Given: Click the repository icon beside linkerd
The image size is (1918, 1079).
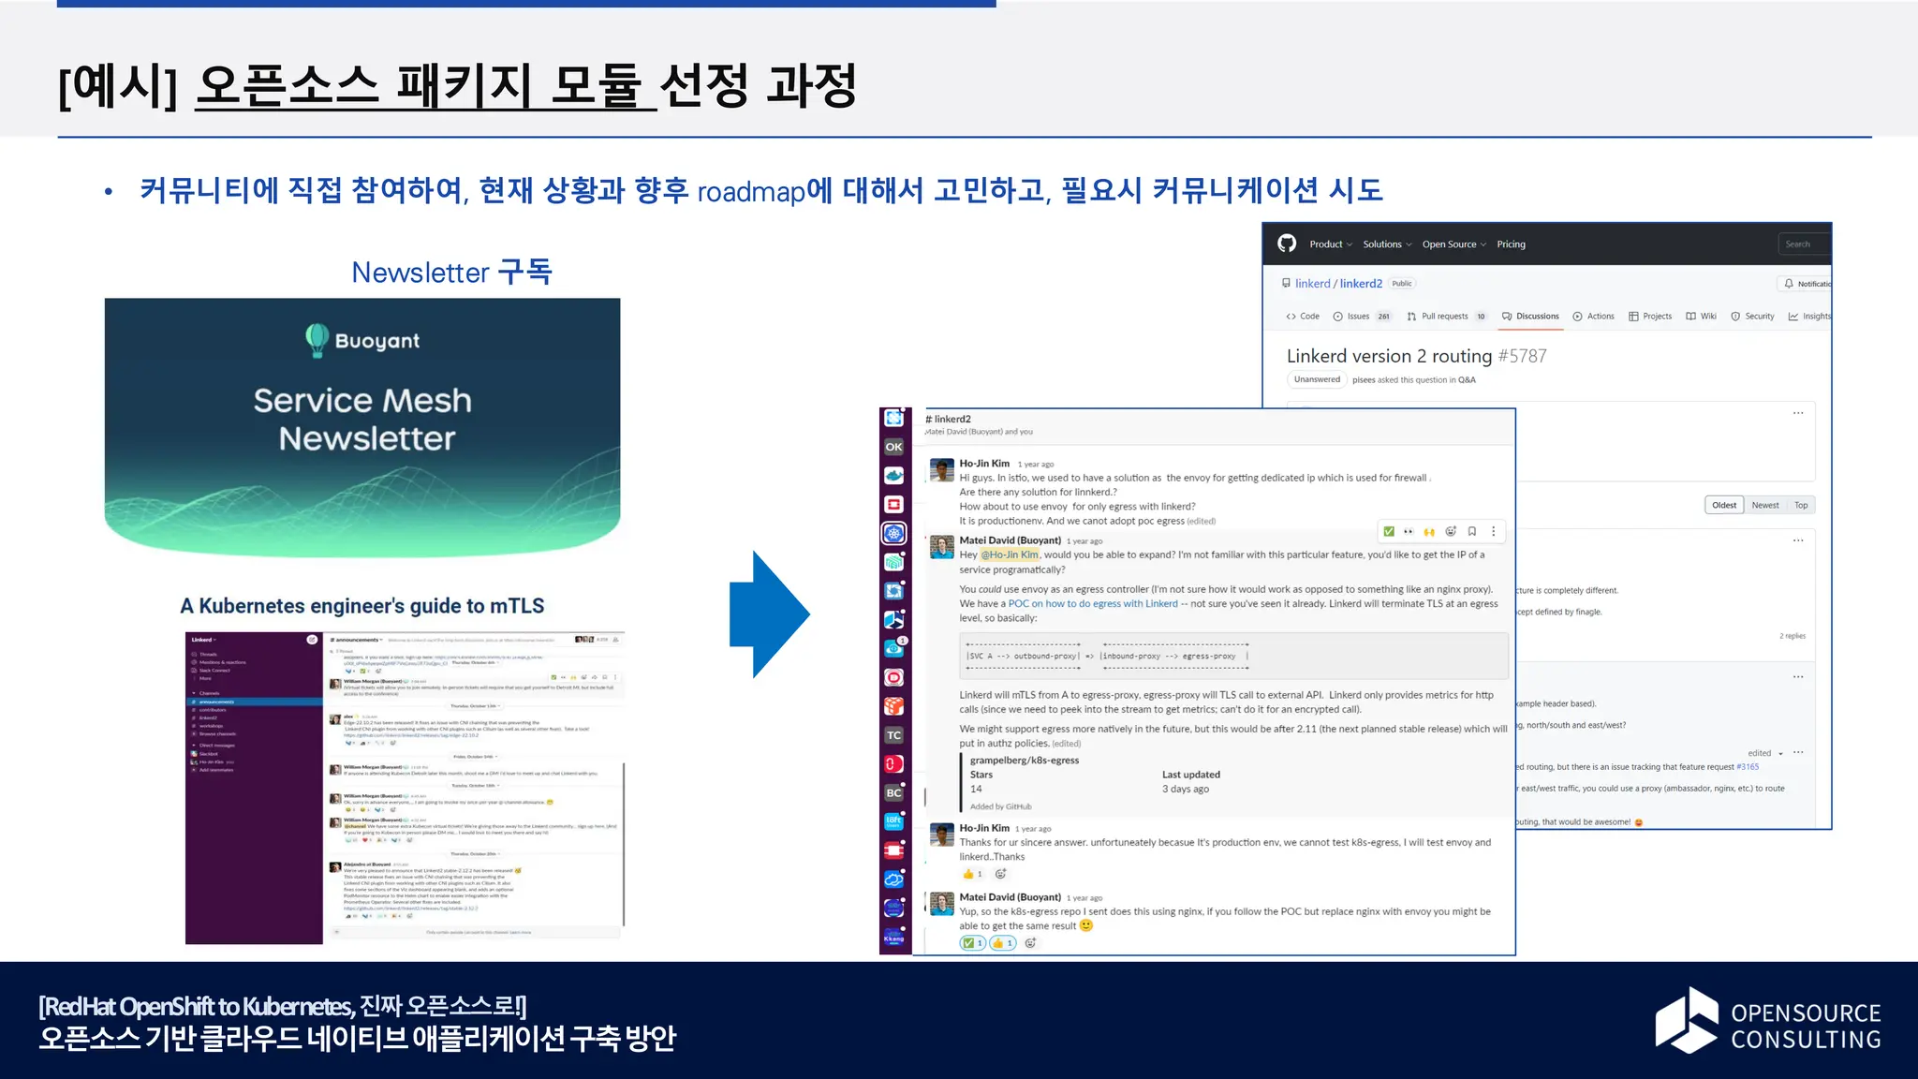Looking at the screenshot, I should pyautogui.click(x=1286, y=283).
